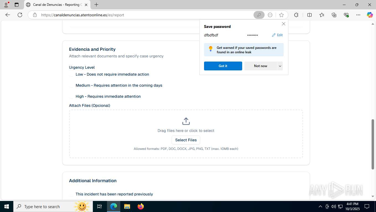Show hidden tray icons chevron
Screen dimensions: 376x212
[x=320, y=206]
